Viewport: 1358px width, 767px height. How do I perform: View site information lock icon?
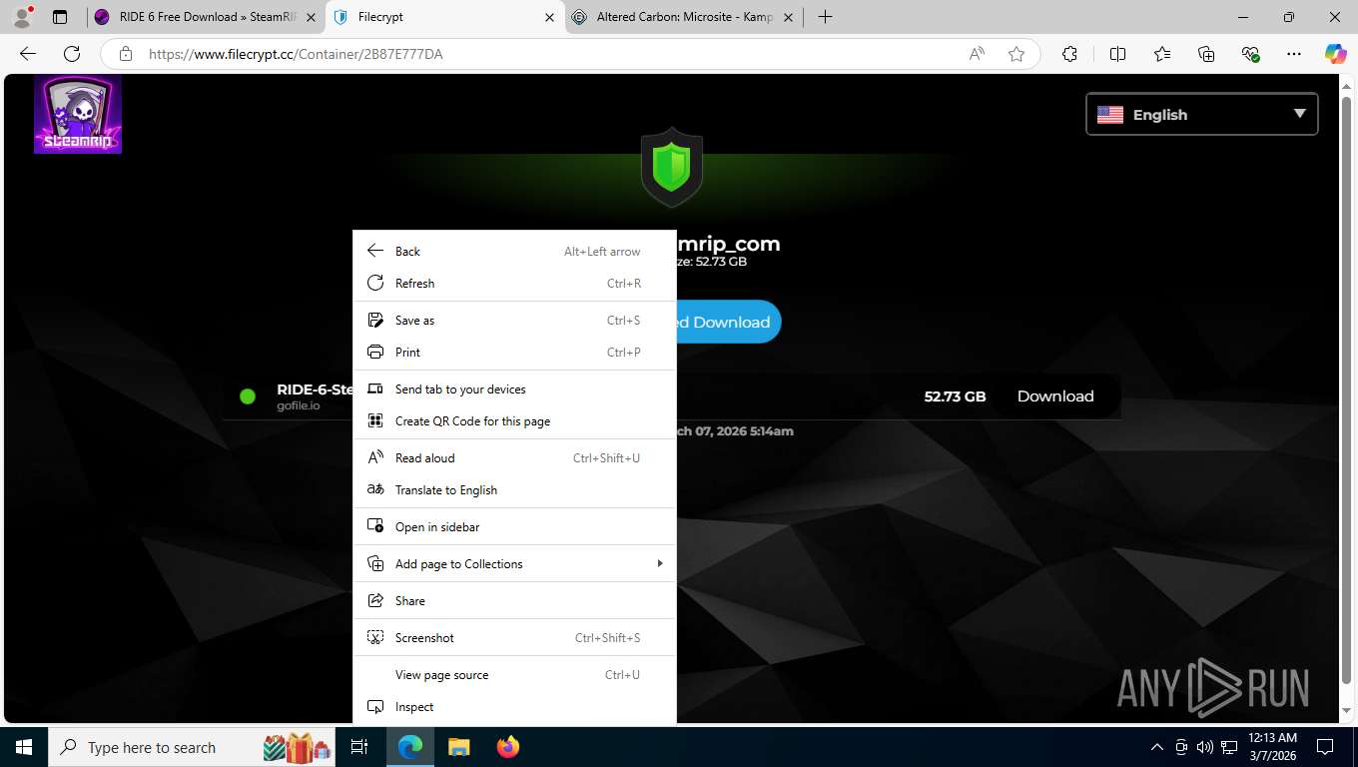pyautogui.click(x=125, y=54)
